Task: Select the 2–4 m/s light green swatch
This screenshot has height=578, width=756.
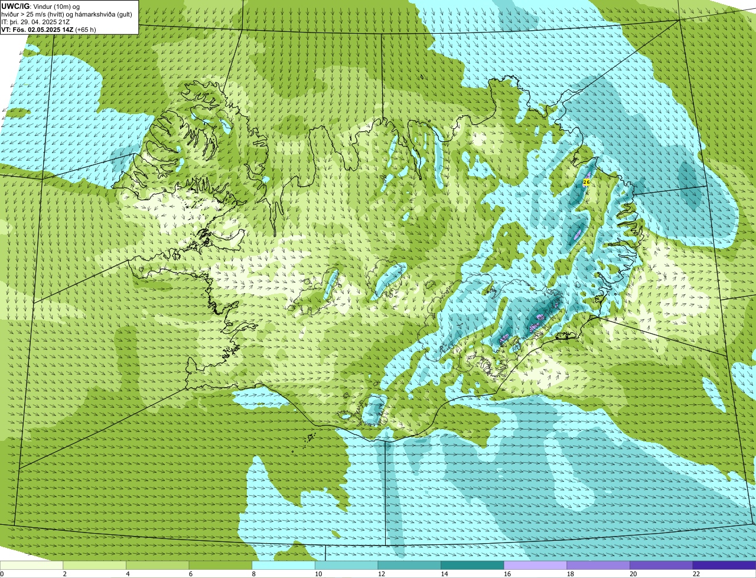Action: pyautogui.click(x=94, y=565)
